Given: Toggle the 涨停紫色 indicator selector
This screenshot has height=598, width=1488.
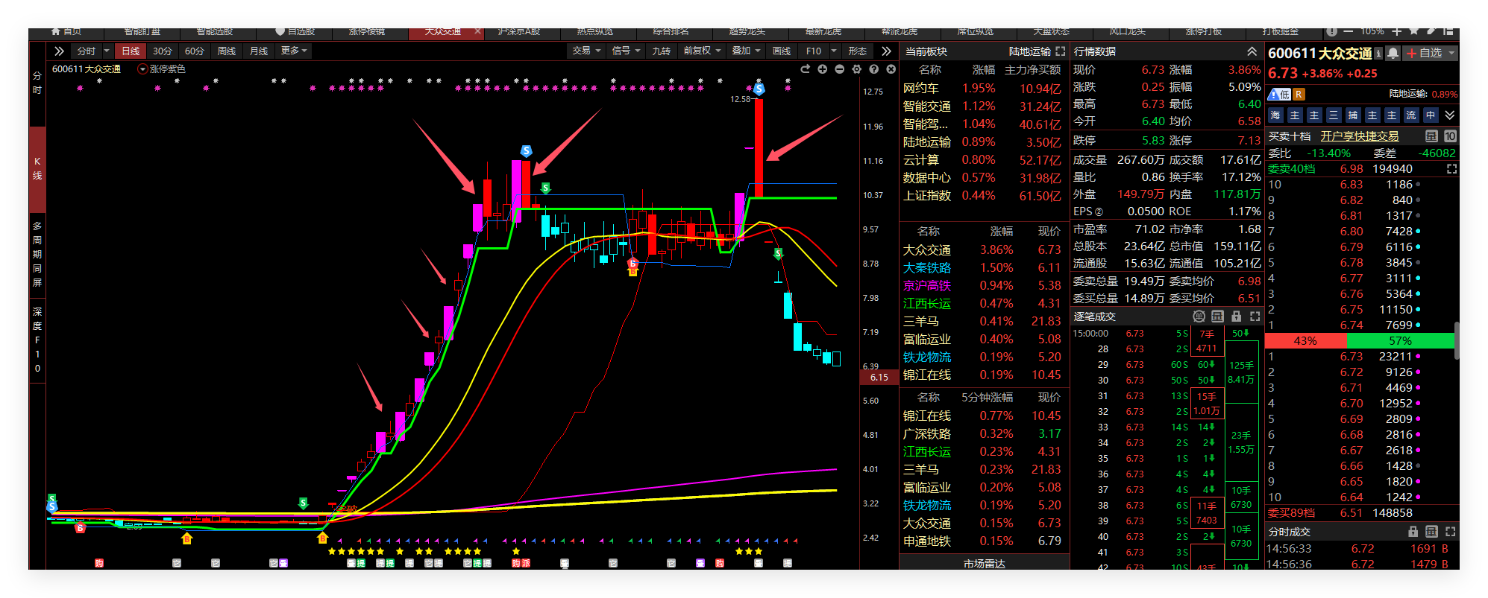Looking at the screenshot, I should coord(142,69).
